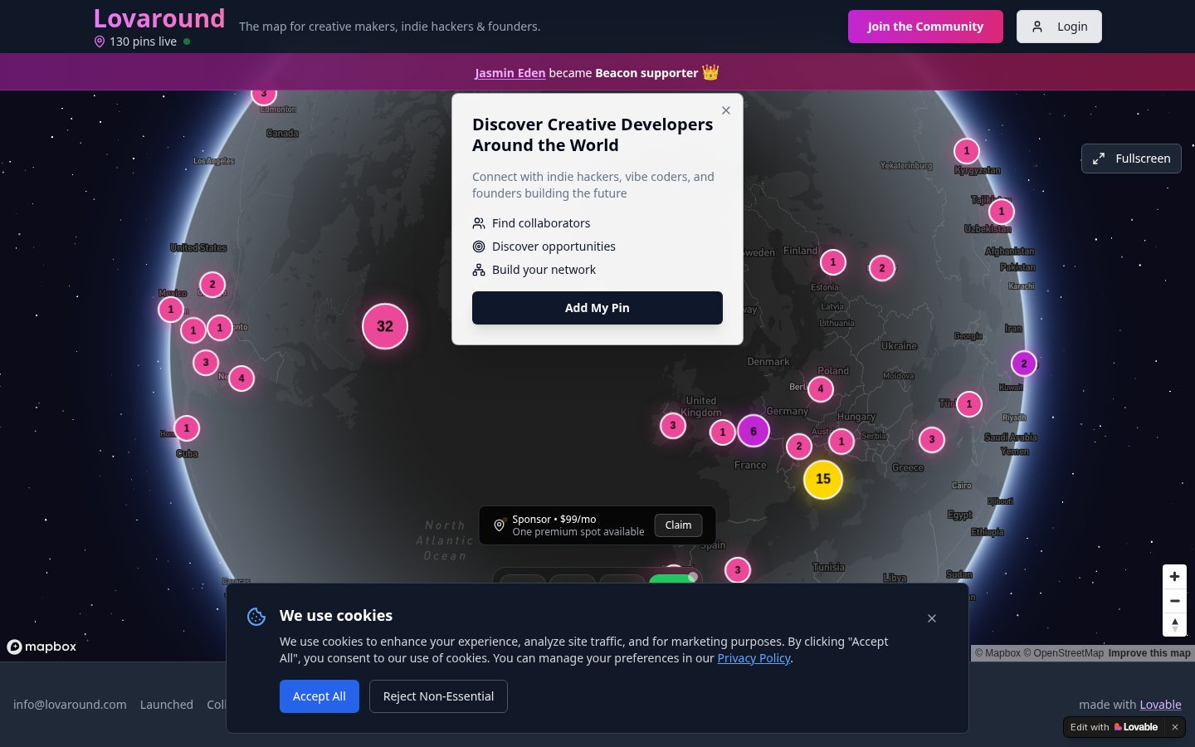
Task: Open the 3-pin cluster near Greece
Action: (x=932, y=440)
